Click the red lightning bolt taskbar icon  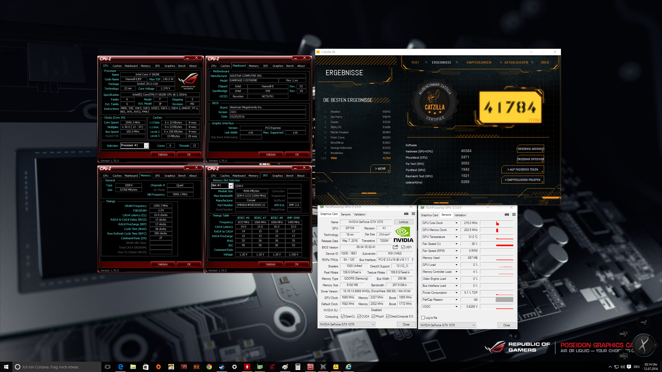247,367
